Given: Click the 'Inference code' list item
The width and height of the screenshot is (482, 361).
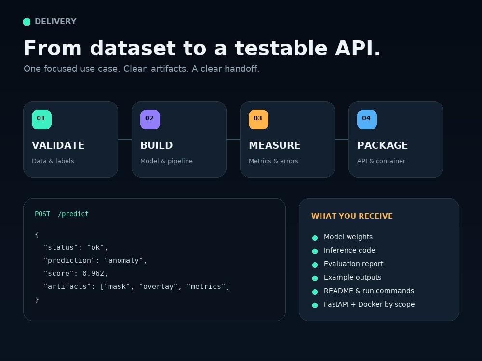Looking at the screenshot, I should [349, 250].
